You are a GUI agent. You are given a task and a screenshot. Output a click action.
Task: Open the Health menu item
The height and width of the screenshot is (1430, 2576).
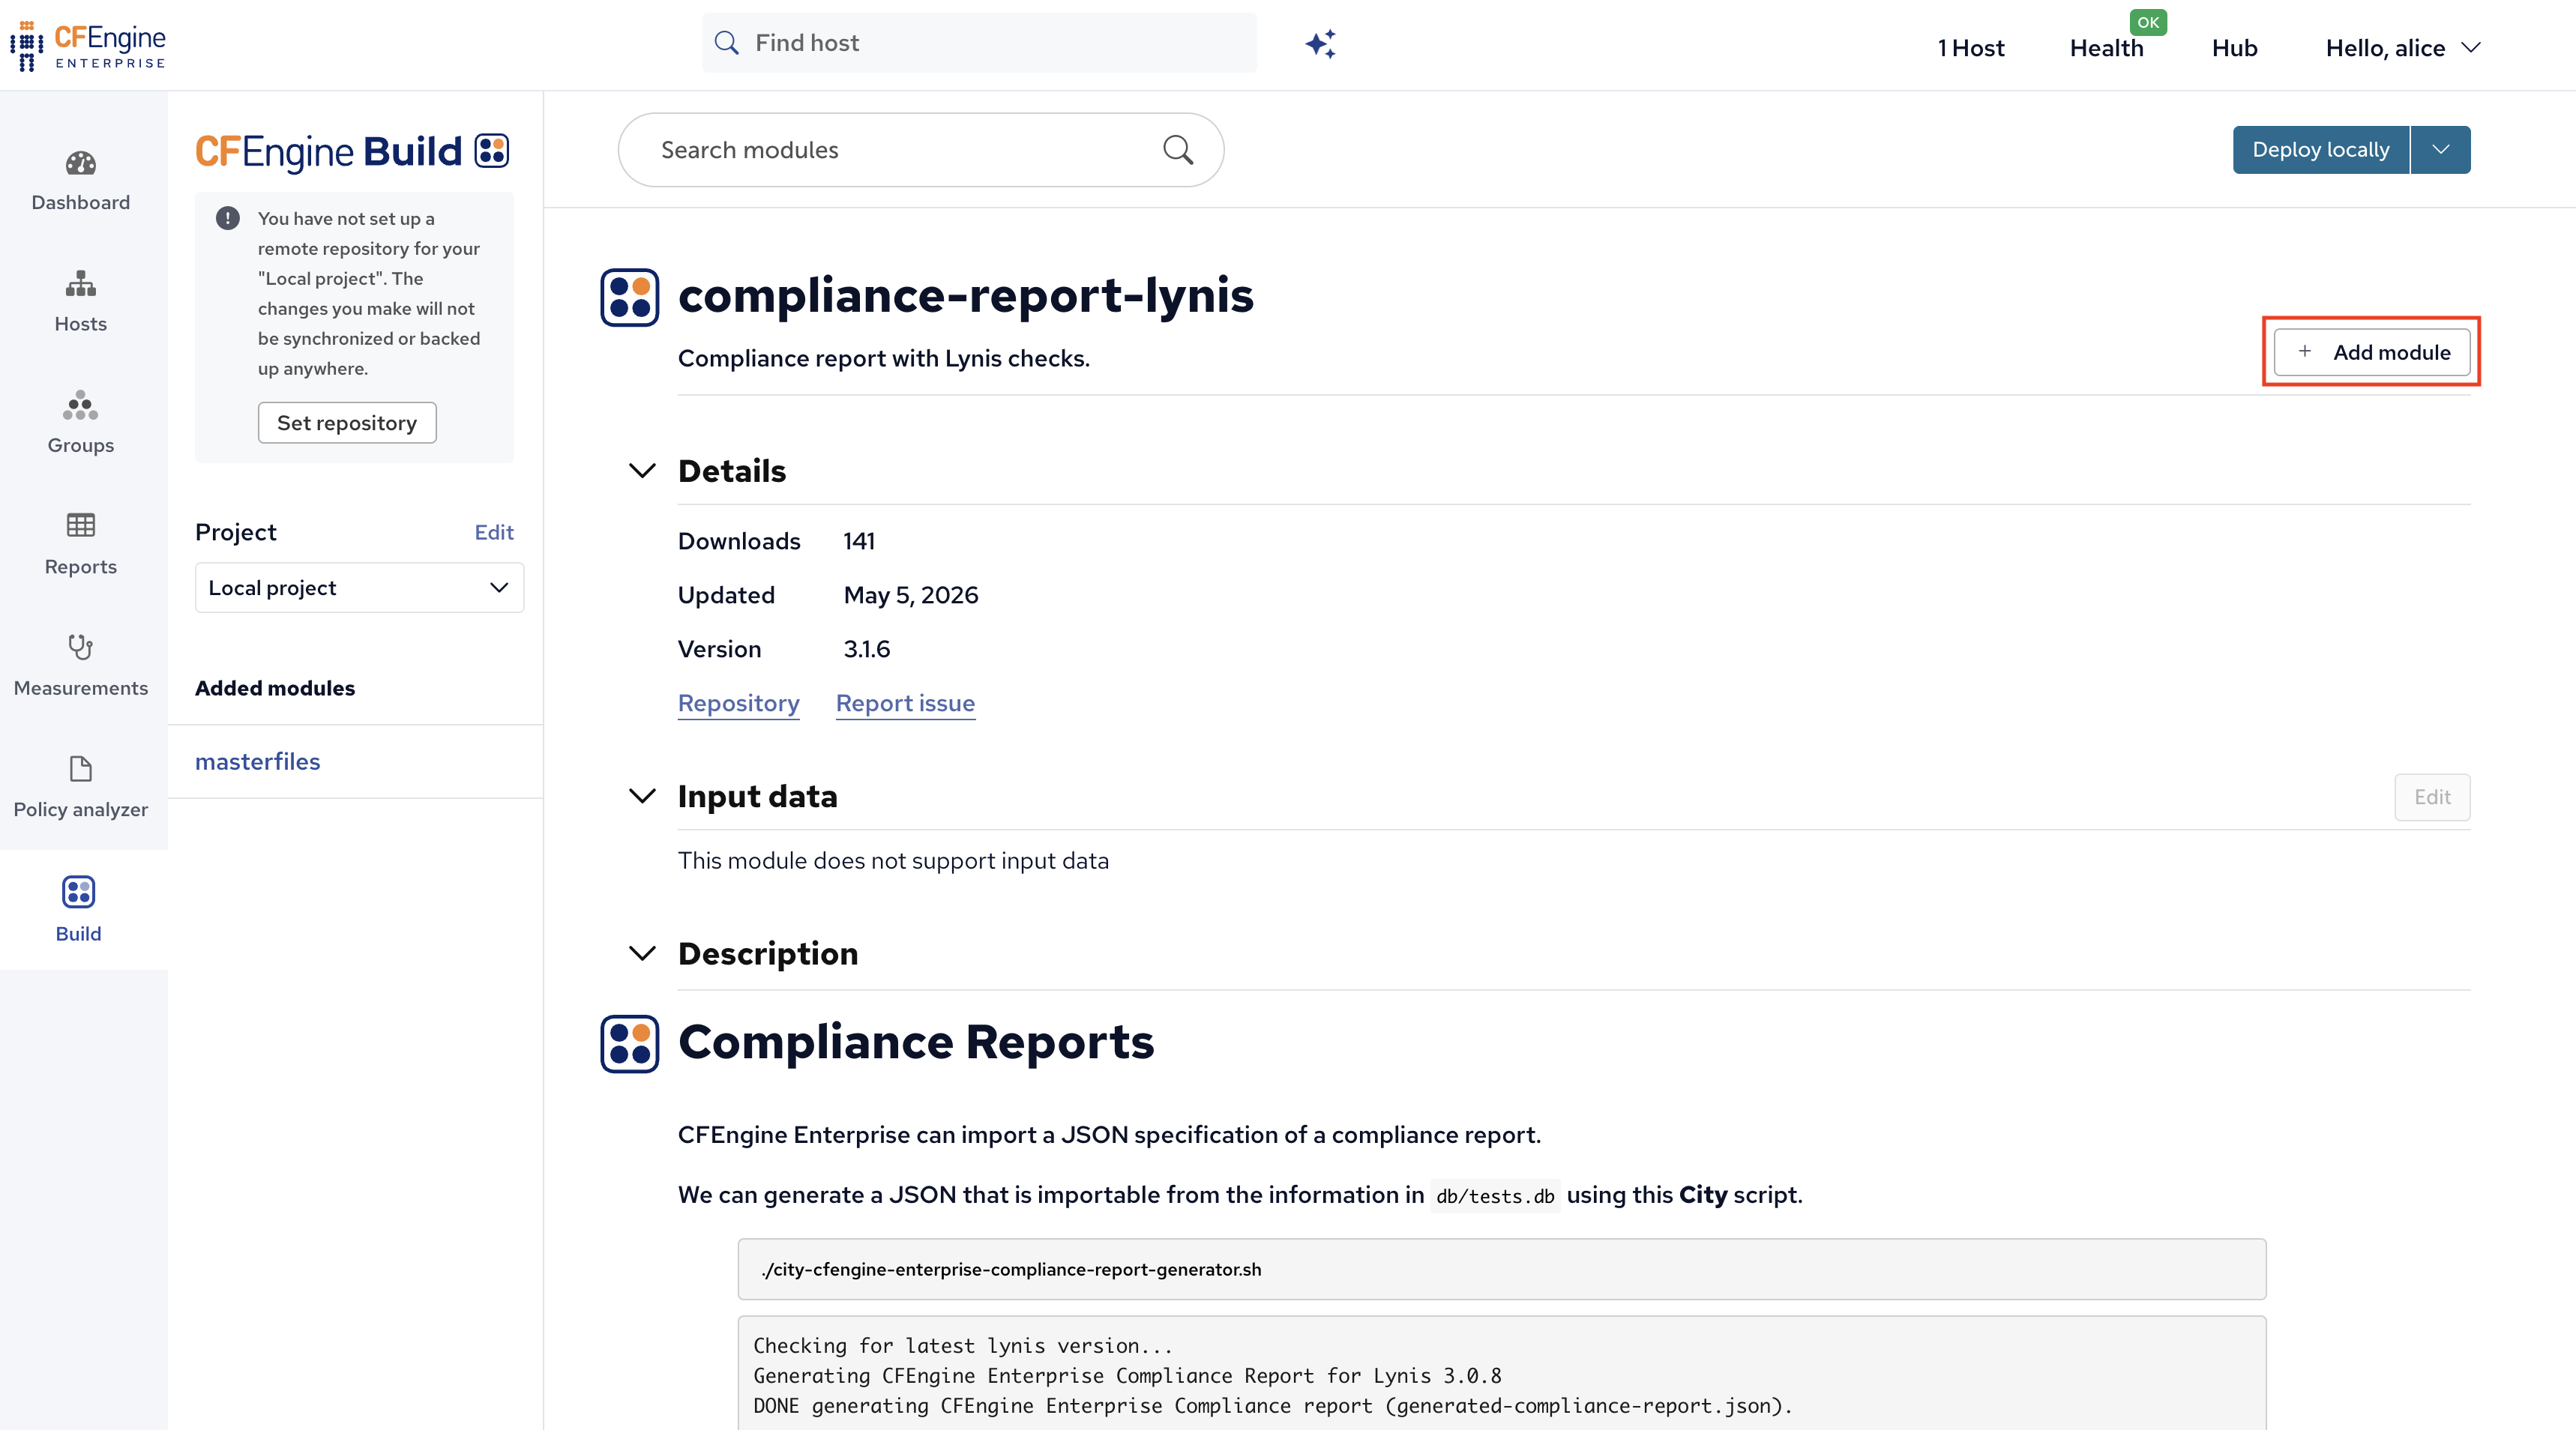2106,48
